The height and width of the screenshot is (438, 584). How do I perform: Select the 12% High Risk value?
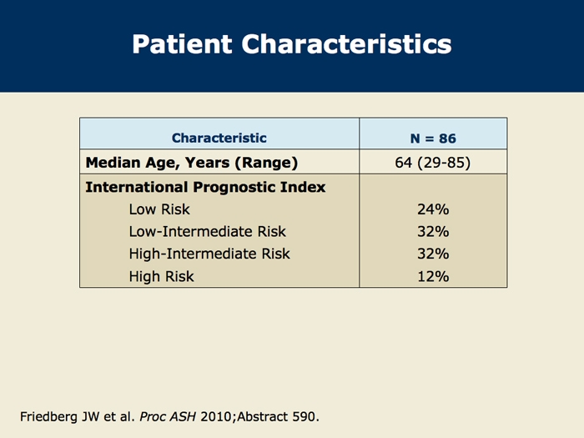[x=433, y=277]
